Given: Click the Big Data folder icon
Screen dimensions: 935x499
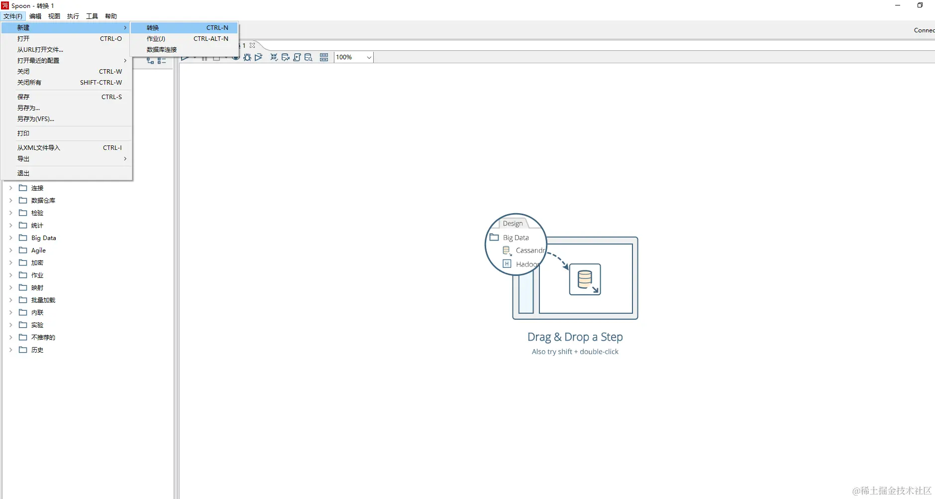Looking at the screenshot, I should [x=23, y=238].
